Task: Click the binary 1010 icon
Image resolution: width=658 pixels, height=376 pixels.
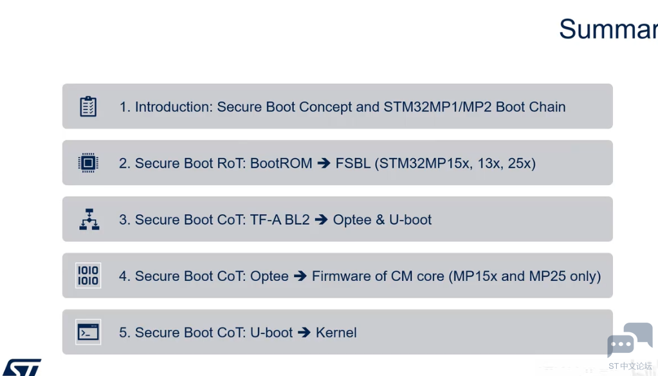Action: (88, 275)
